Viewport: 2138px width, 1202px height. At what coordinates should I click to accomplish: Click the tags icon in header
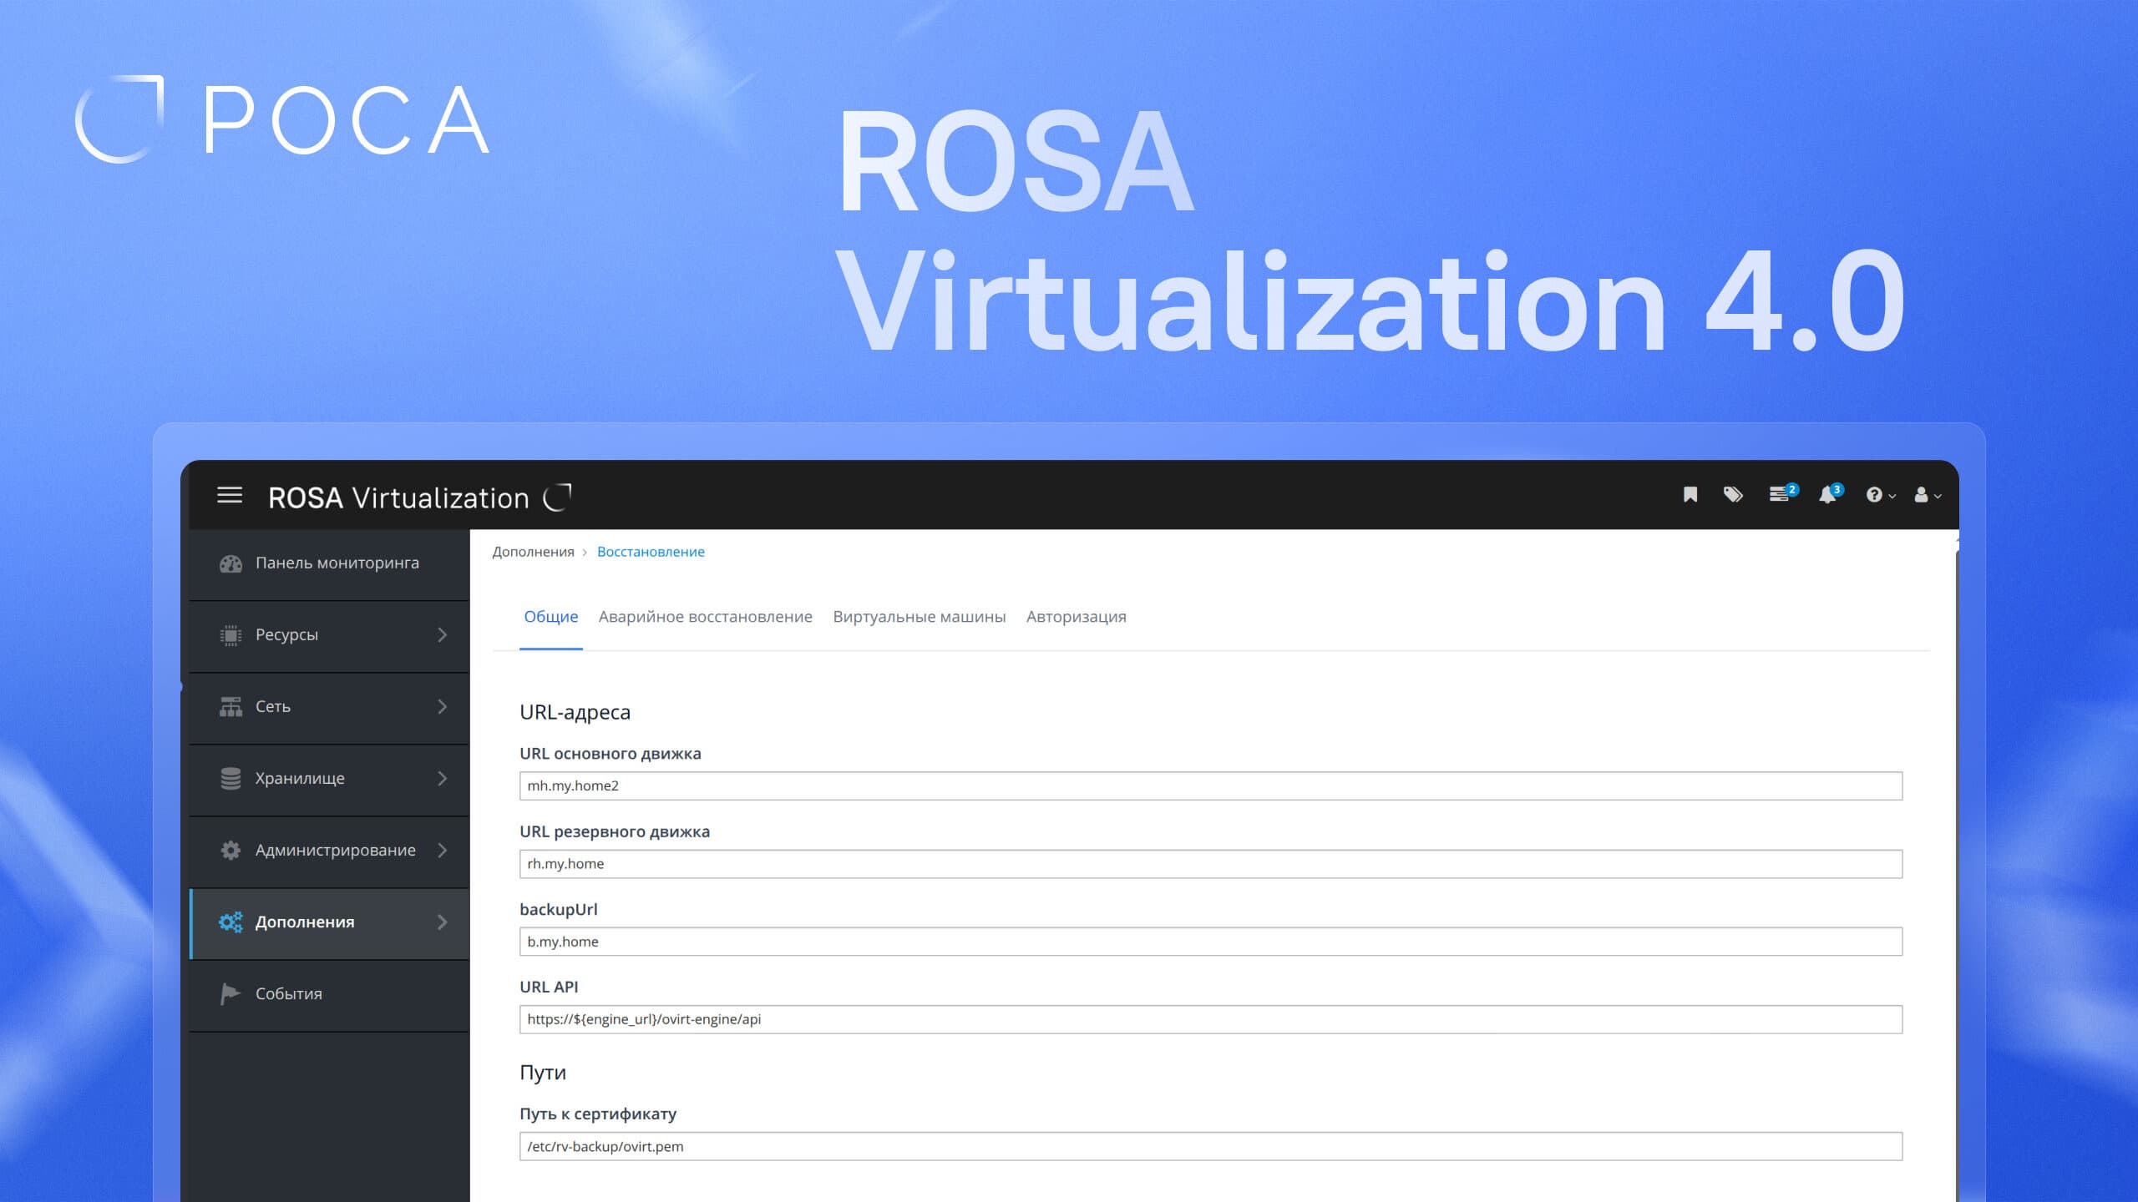(x=1733, y=495)
